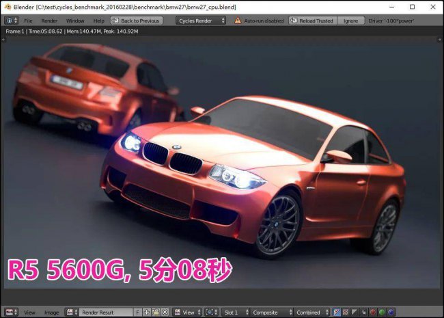The width and height of the screenshot is (444, 318).
Task: Click the render stats Frame/Time/Mem text
Action: coord(72,31)
